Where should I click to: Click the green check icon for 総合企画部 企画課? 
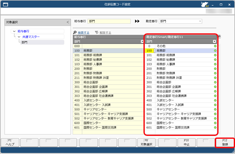[215, 87]
